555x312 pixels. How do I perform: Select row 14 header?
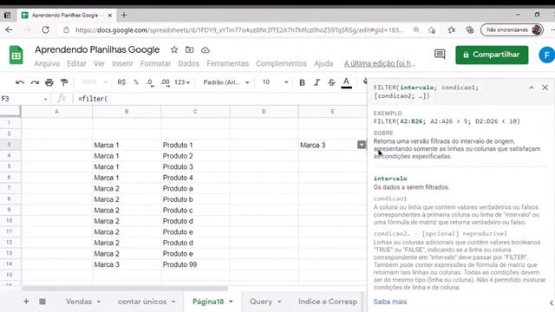[10, 263]
